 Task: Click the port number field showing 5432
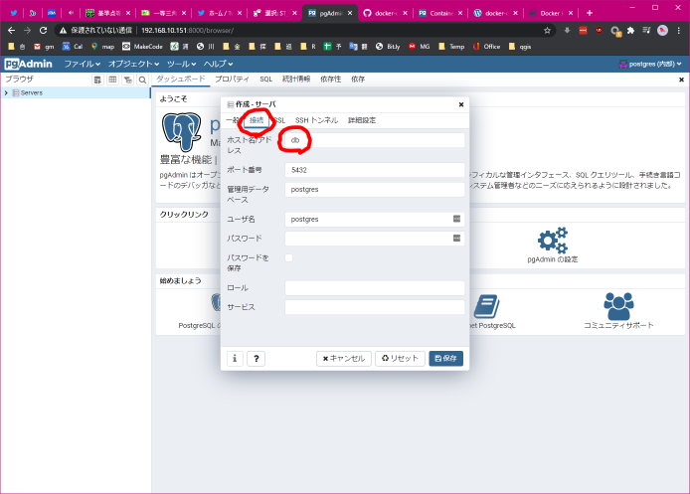pyautogui.click(x=375, y=170)
